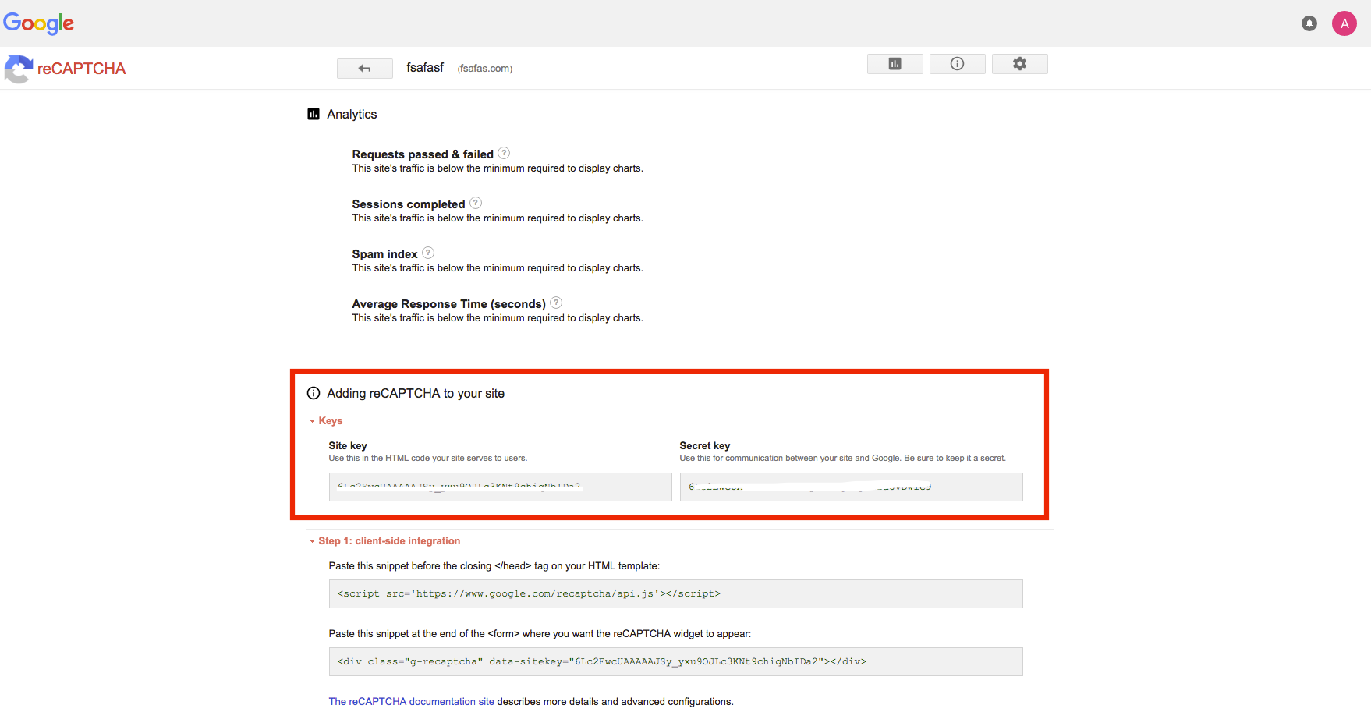Viewport: 1371px width, 712px height.
Task: Open the analytics chart icon in toolbar
Action: pos(895,64)
